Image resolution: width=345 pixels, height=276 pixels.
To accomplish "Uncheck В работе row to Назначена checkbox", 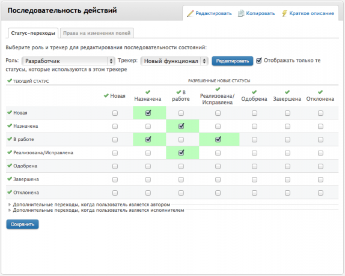I will coord(148,139).
